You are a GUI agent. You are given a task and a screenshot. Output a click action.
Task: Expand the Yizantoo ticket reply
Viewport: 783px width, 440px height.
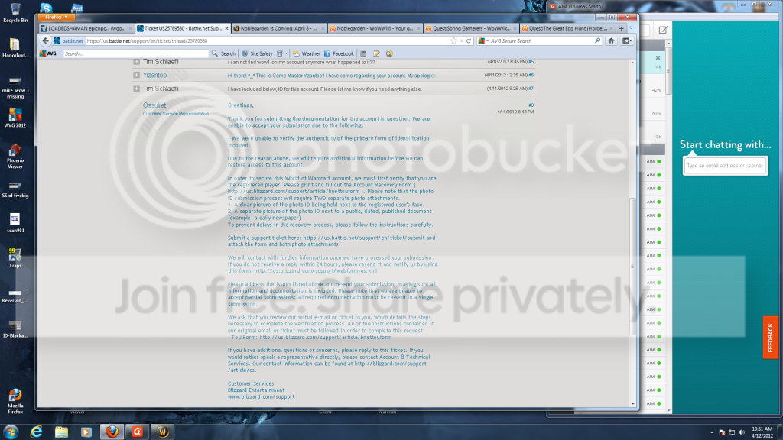coord(136,76)
